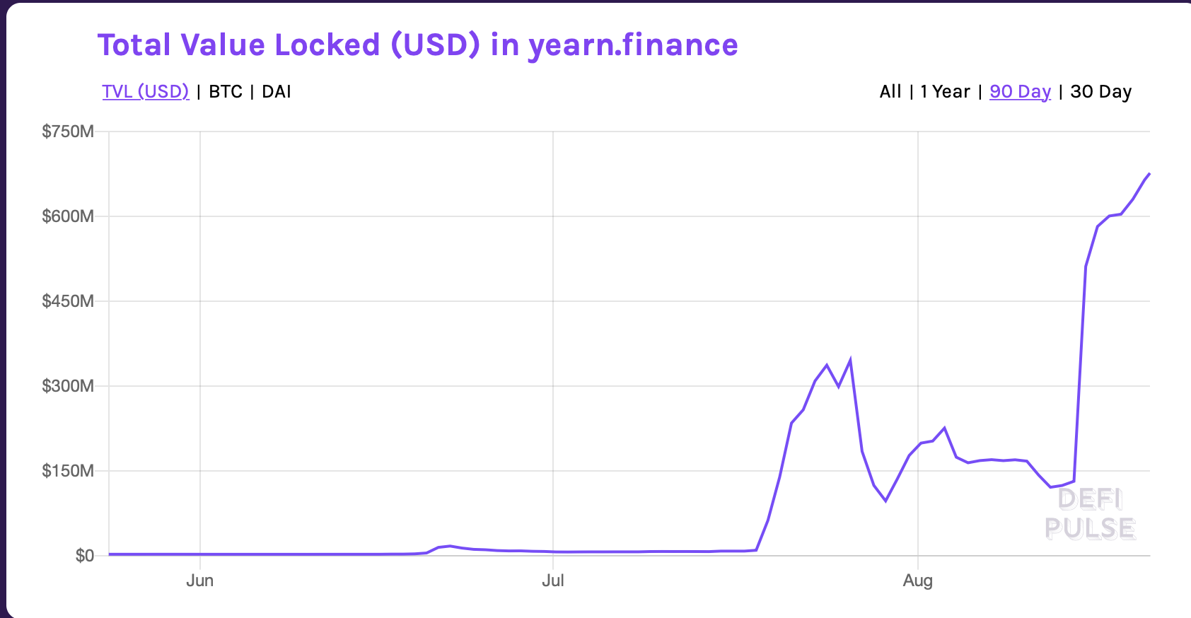1191x618 pixels.
Task: Select the 1 Year time range
Action: point(943,91)
